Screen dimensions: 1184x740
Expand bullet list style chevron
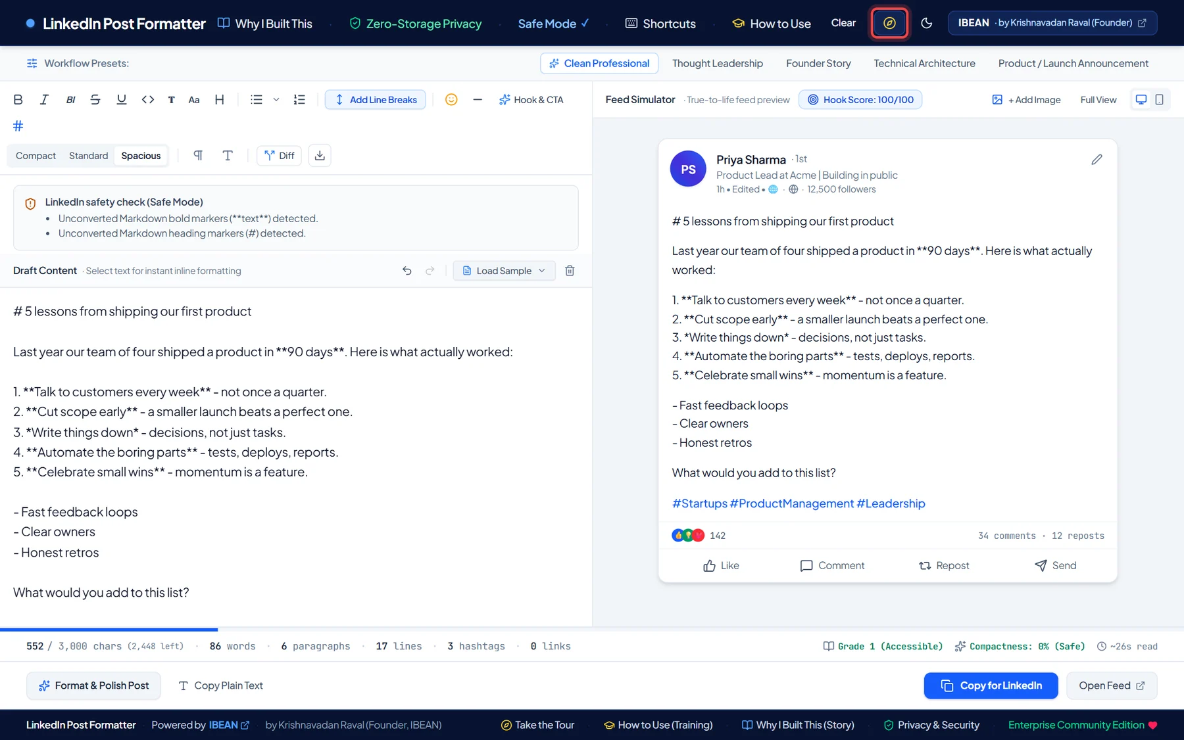coord(276,100)
